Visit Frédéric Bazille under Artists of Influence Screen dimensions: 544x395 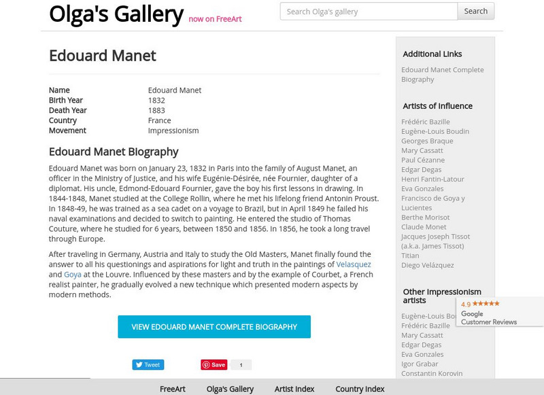[x=425, y=122]
